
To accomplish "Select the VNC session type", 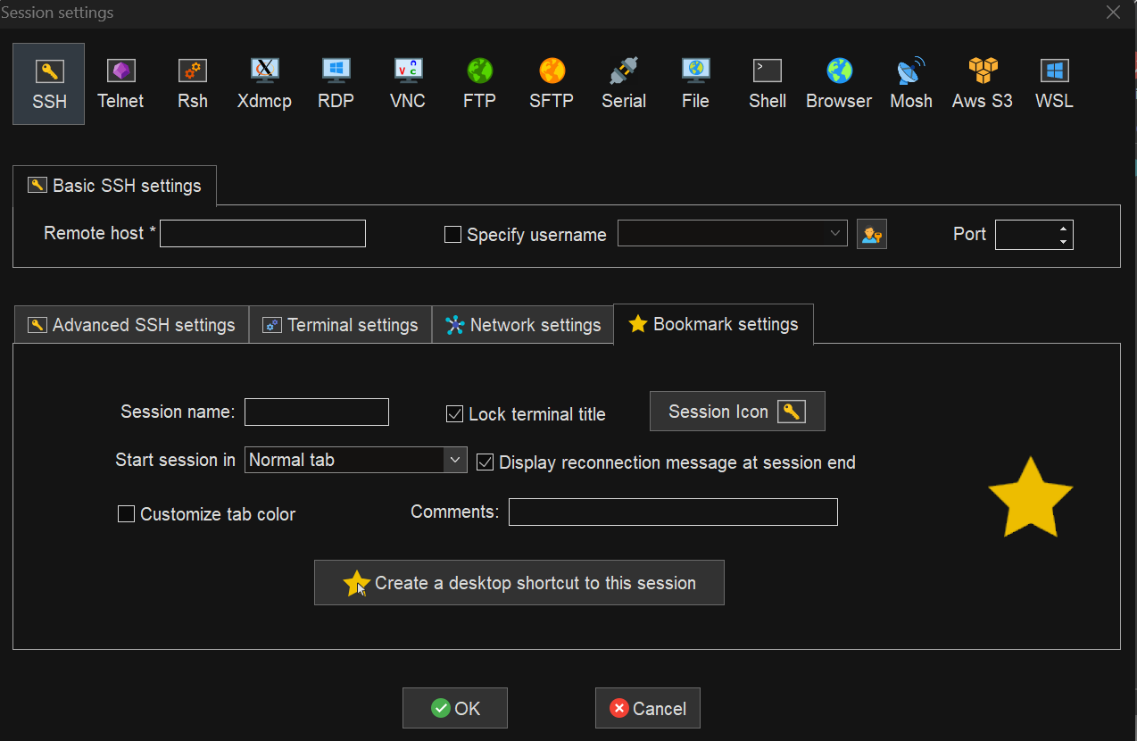I will (x=407, y=83).
